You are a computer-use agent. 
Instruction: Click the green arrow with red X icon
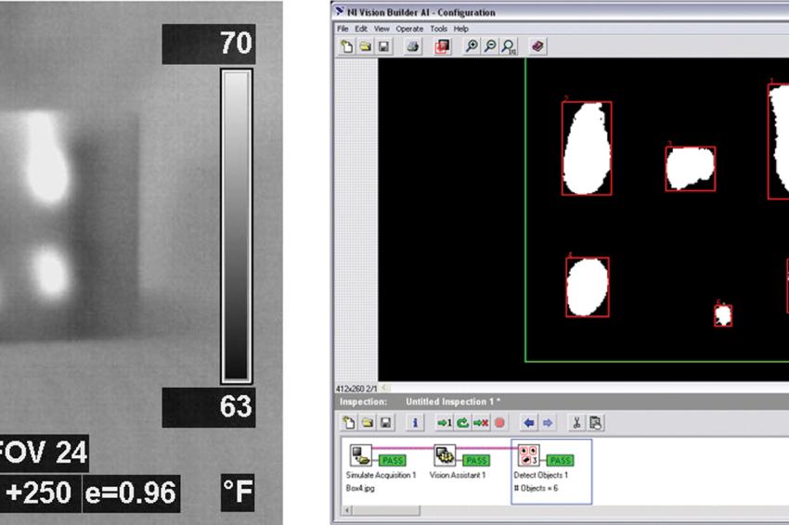coord(481,422)
